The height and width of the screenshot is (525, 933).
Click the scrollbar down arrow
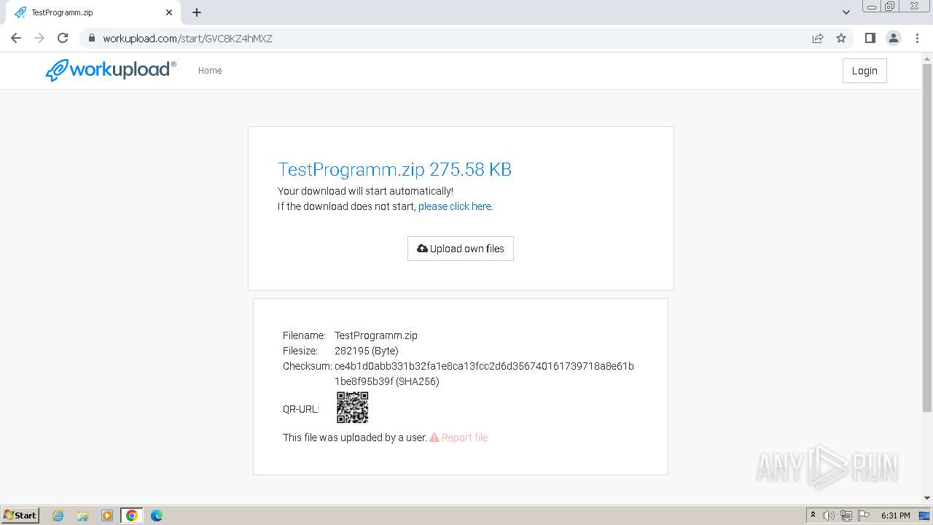[927, 499]
